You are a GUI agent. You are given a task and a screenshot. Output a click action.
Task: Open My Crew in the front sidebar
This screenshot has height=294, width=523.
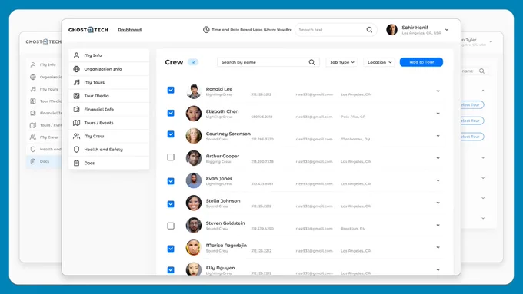click(x=108, y=136)
